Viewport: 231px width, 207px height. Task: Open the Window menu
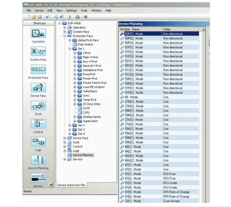pos(96,11)
